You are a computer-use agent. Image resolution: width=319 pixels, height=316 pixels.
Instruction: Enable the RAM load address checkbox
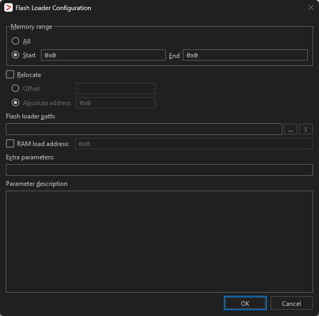pos(10,143)
